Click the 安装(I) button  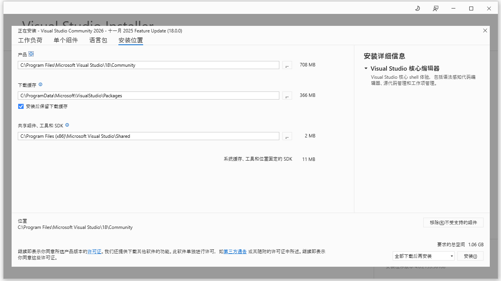[470, 256]
